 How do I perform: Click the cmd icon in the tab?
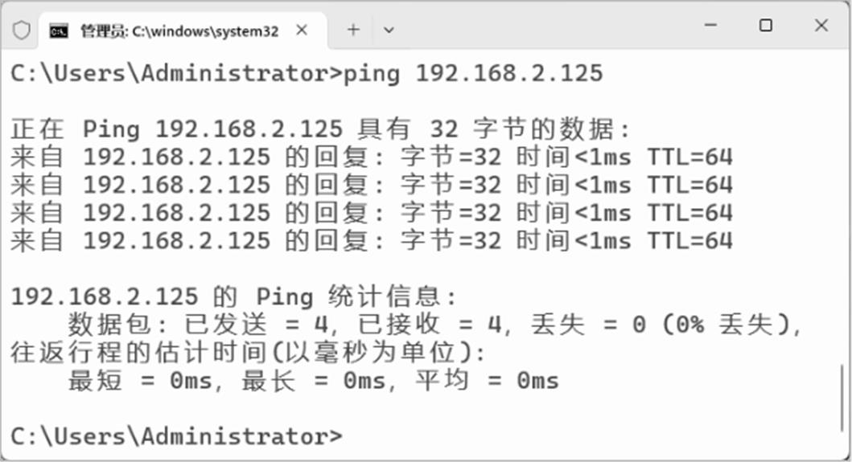click(x=59, y=31)
